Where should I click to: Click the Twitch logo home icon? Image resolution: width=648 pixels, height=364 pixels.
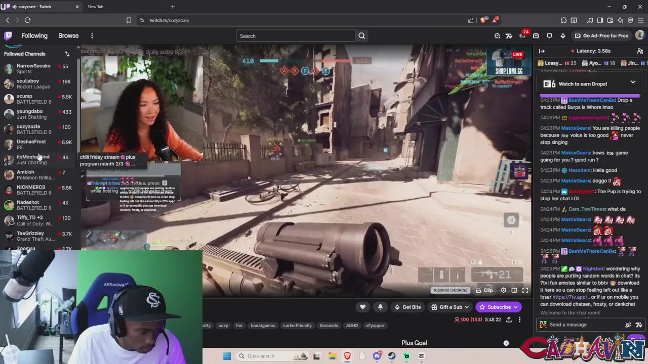tap(8, 36)
